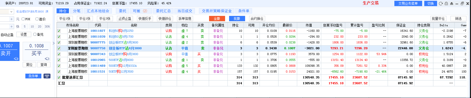The width and height of the screenshot is (471, 98).
Task: Click the 批量平仓 button
Action: point(438,19)
